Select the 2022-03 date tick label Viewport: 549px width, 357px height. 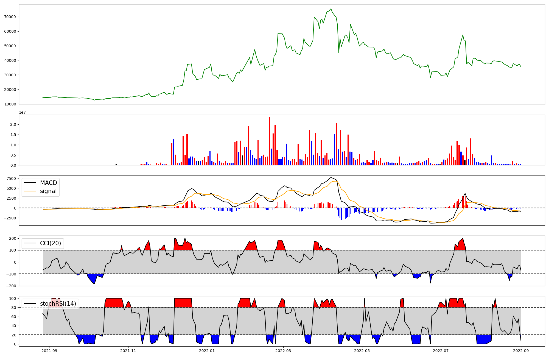click(283, 351)
